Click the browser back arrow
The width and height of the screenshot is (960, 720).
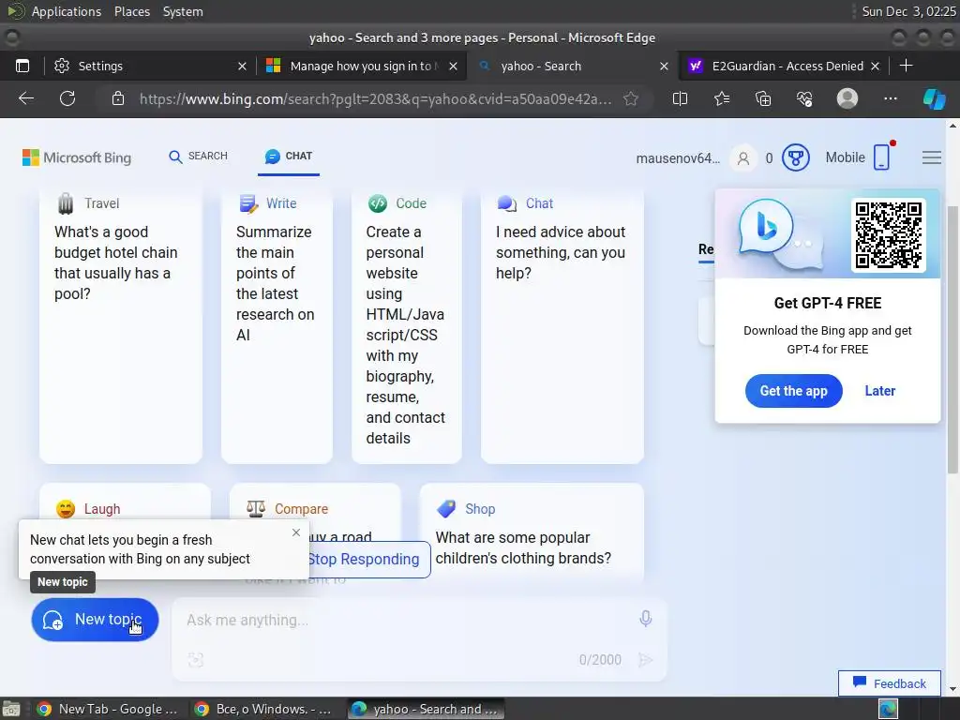tap(25, 98)
